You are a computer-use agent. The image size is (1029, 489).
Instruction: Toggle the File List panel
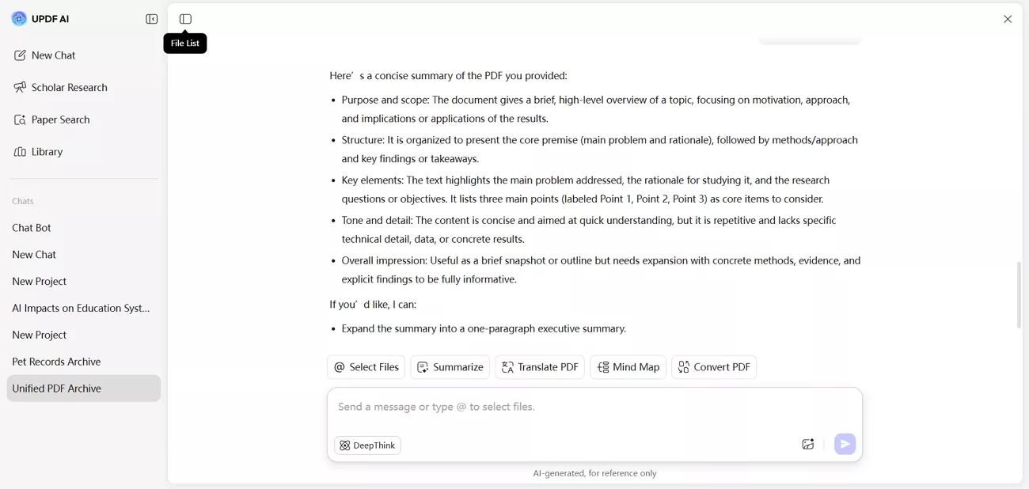click(185, 18)
